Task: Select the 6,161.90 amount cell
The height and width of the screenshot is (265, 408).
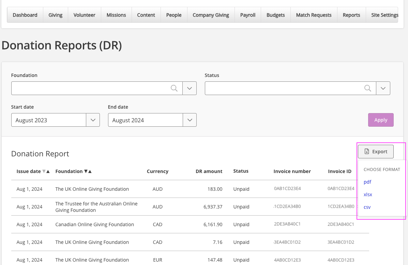Action: click(x=213, y=224)
